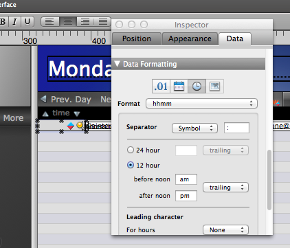The height and width of the screenshot is (248, 290).
Task: Click the Prev. Day left arrow
Action: click(x=43, y=99)
